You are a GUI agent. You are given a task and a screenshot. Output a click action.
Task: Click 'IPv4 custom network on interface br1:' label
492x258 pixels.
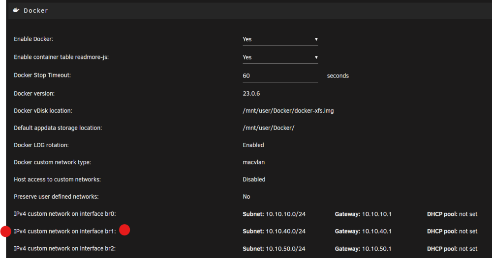(x=65, y=232)
